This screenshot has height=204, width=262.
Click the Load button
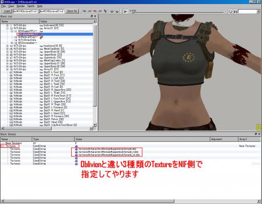[7, 11]
